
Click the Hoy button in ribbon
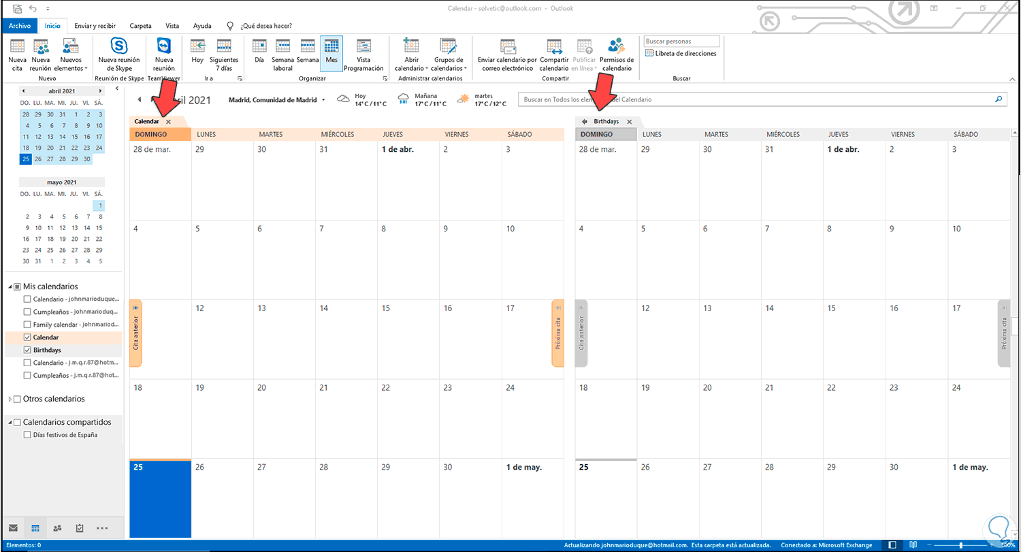coord(197,54)
